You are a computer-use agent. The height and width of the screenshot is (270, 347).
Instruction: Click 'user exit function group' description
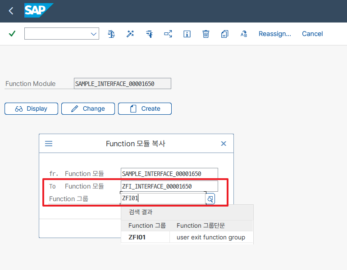(211, 237)
